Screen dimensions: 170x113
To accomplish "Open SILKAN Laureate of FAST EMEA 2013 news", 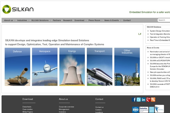I will (160, 86).
